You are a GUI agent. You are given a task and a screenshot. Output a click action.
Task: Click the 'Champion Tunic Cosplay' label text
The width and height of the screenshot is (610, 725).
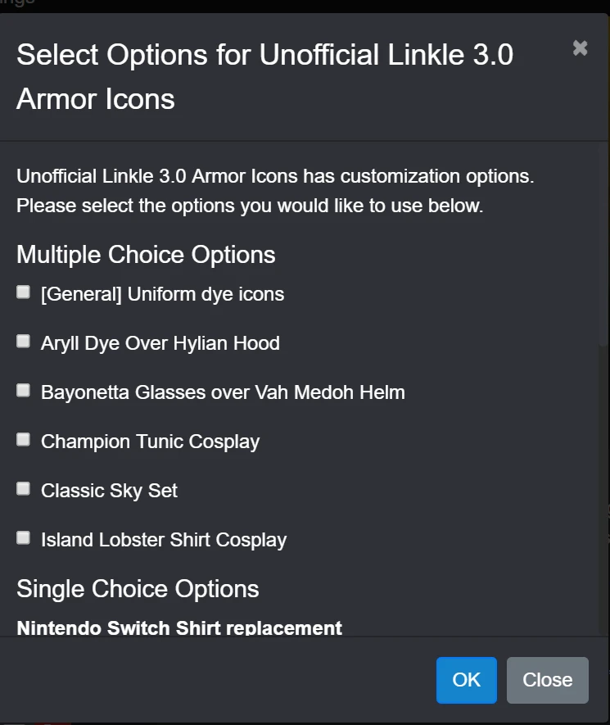coord(150,442)
